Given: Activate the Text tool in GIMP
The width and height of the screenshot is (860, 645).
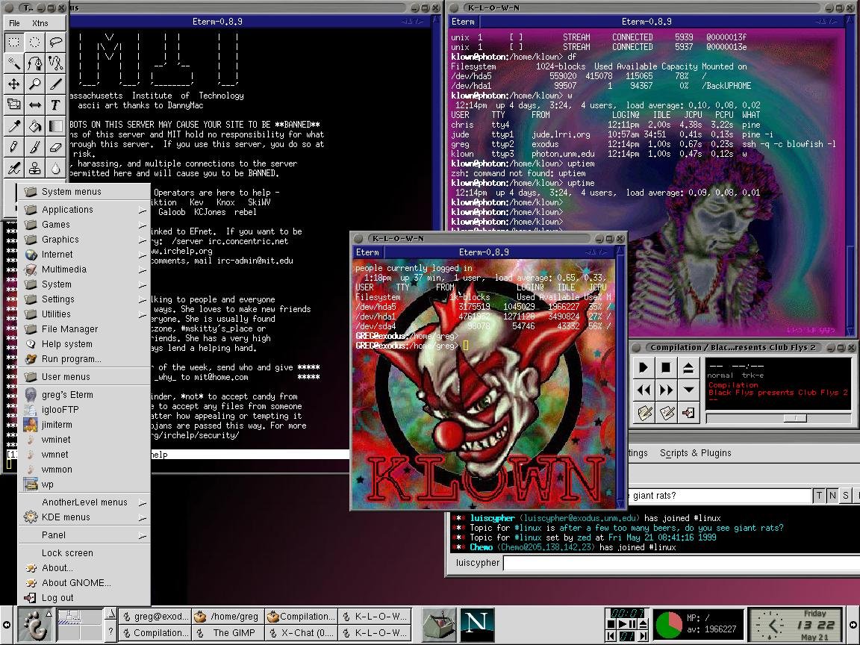Looking at the screenshot, I should 55,105.
